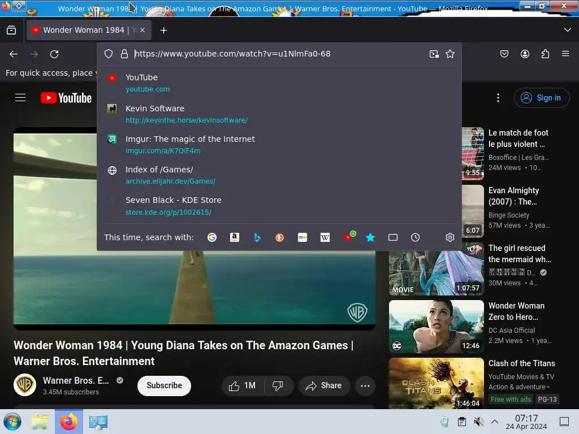This screenshot has width=579, height=434.
Task: Search with Wikipedia engine icon
Action: [325, 237]
